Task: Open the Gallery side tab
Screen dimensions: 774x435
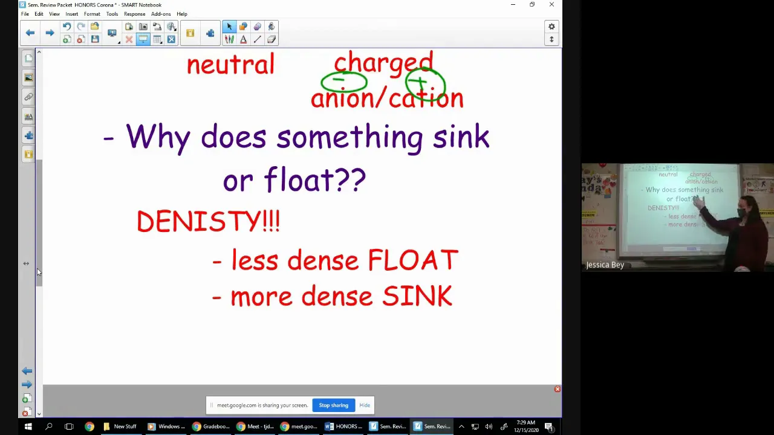Action: pyautogui.click(x=28, y=78)
